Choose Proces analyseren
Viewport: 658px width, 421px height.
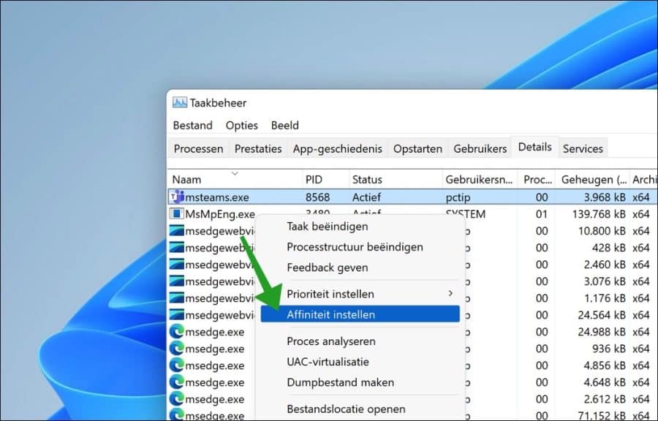(360, 341)
